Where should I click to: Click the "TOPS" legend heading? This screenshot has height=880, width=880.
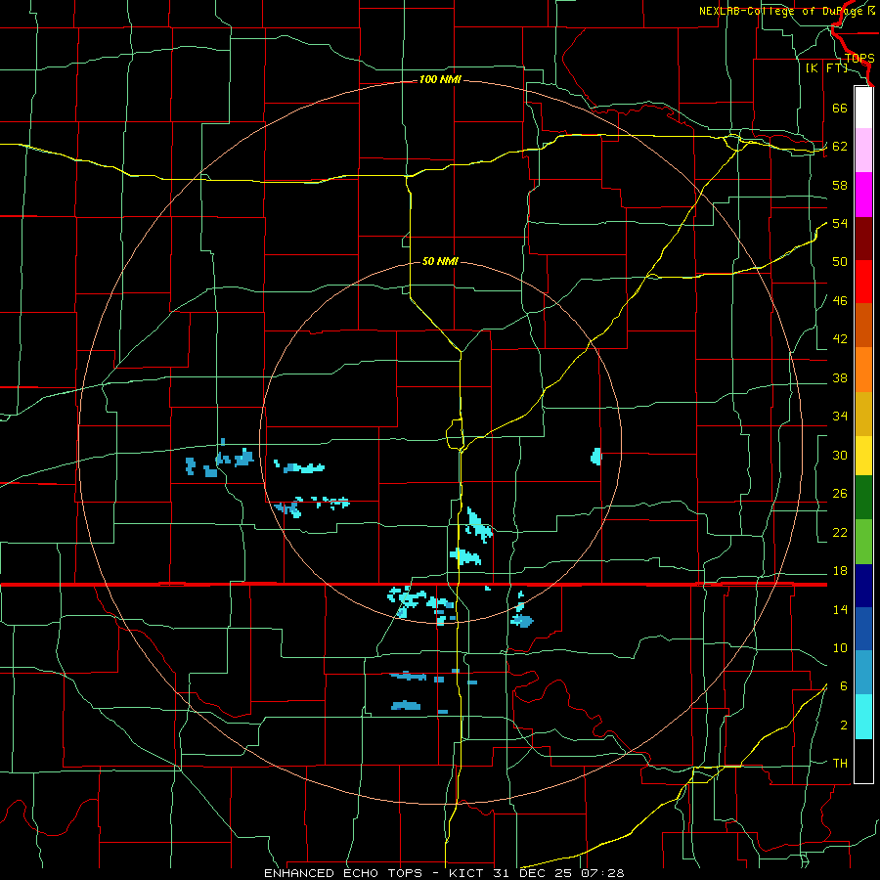click(x=859, y=59)
